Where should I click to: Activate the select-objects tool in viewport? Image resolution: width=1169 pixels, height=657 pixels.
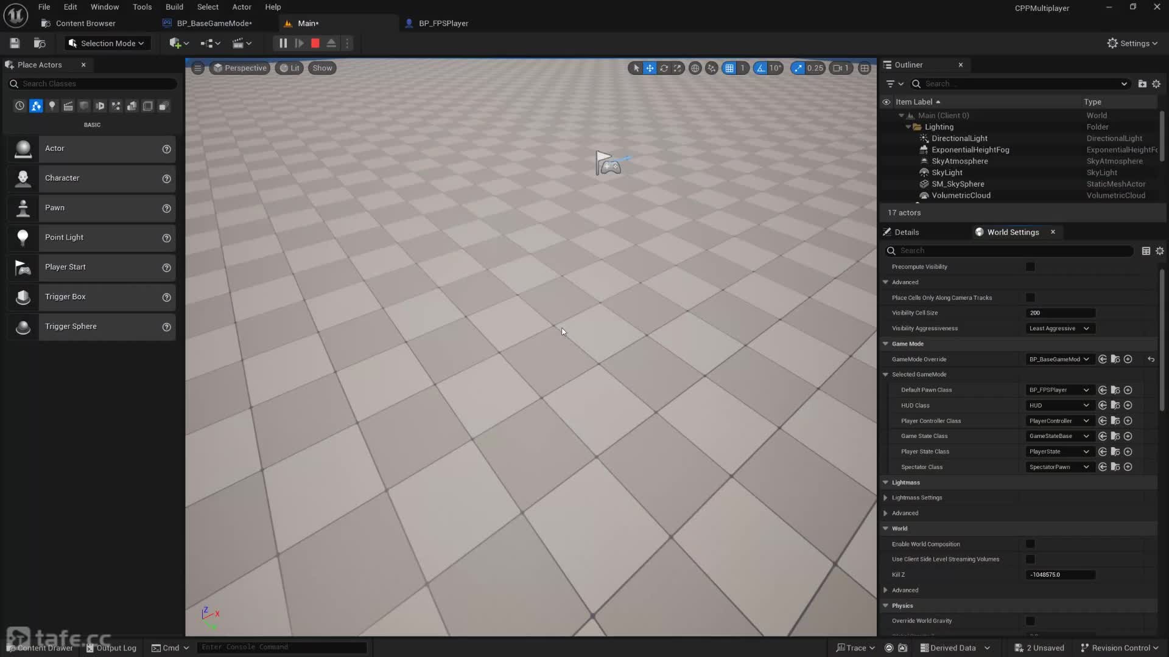click(636, 68)
